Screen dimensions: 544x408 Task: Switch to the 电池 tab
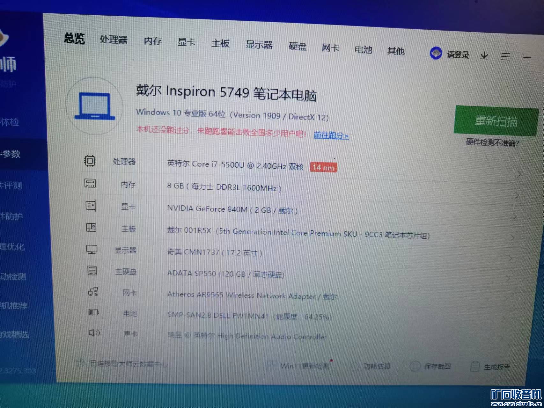coord(364,50)
